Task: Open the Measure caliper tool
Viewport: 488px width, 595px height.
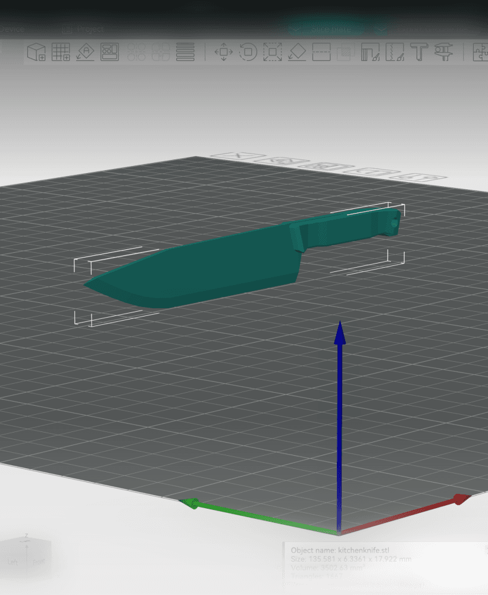Action: (x=443, y=52)
